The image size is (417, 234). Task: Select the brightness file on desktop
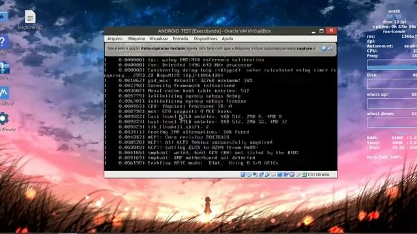(30, 19)
